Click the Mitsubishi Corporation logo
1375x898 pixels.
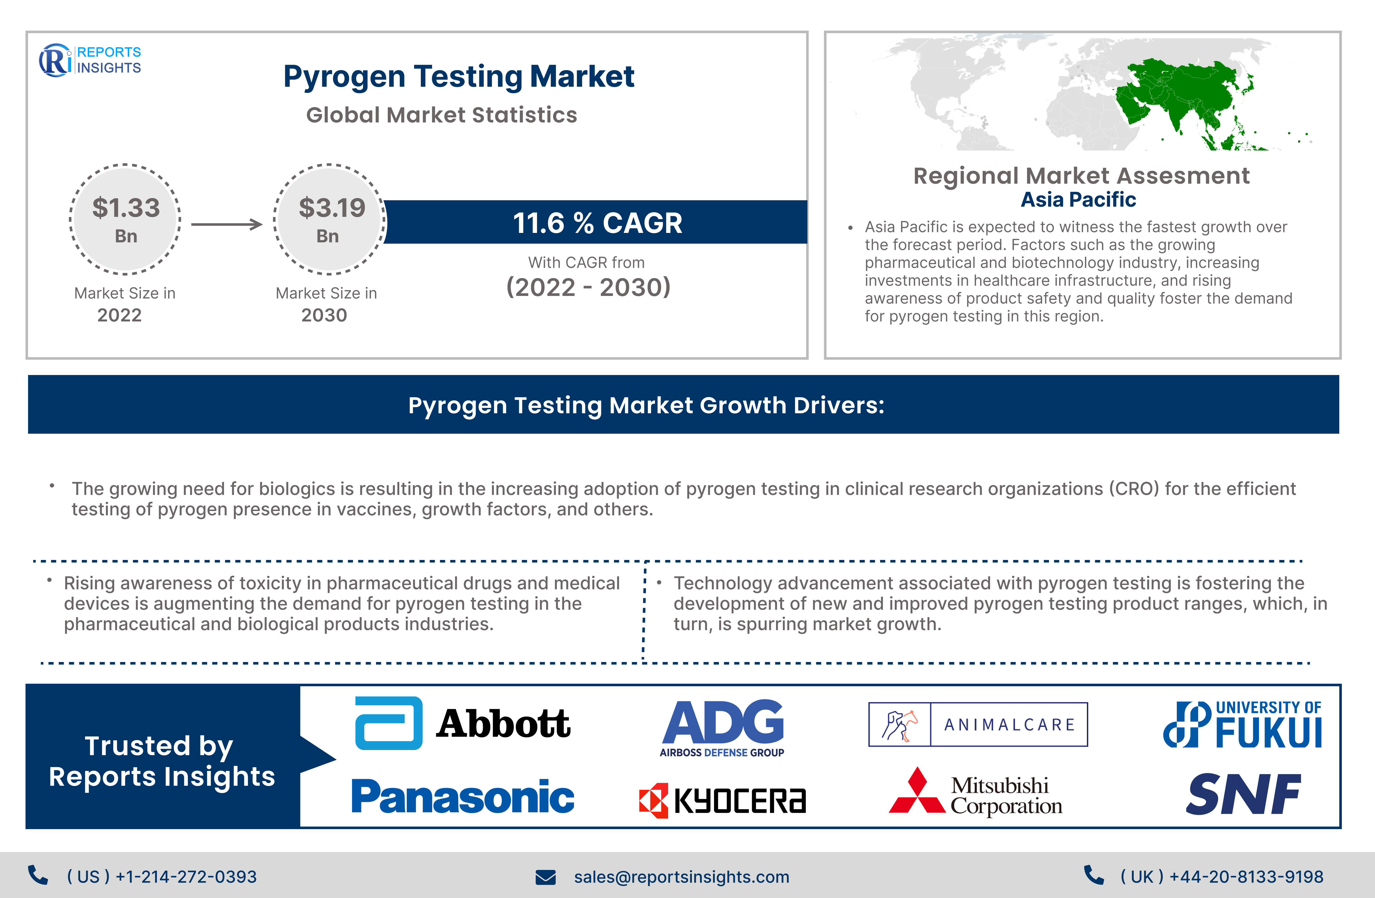click(x=975, y=792)
